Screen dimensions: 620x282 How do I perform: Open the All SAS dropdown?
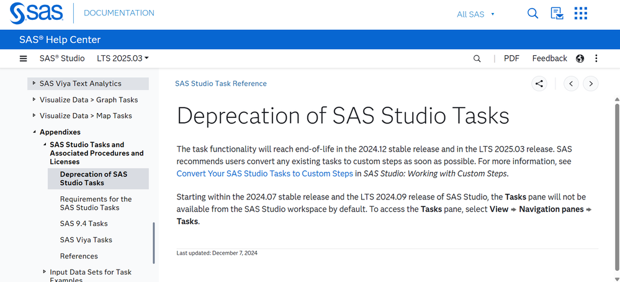coord(475,14)
